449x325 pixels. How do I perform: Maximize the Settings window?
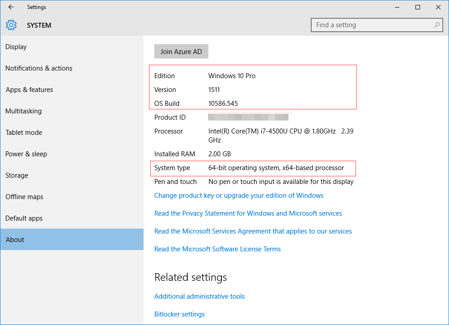[418, 7]
